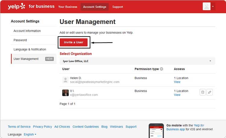The image size is (226, 138).
Task: Click the profile avatar in header
Action: pos(206,6)
